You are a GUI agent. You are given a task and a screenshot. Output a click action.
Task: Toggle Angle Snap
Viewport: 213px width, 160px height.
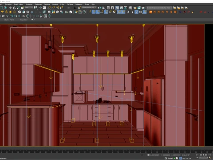[x=53, y=8]
